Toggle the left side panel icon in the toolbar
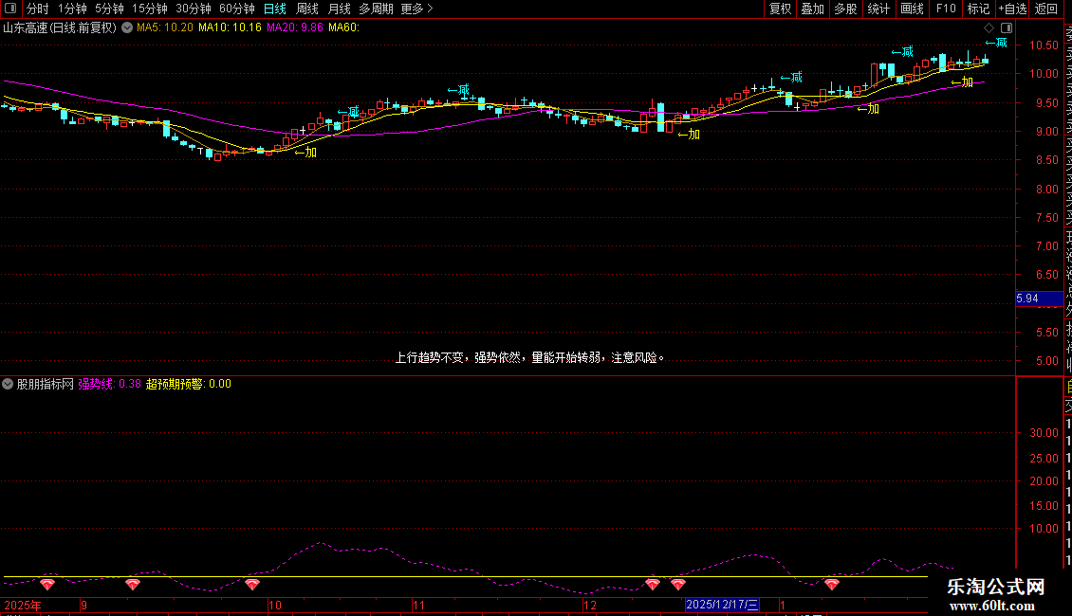This screenshot has height=616, width=1072. (10, 9)
